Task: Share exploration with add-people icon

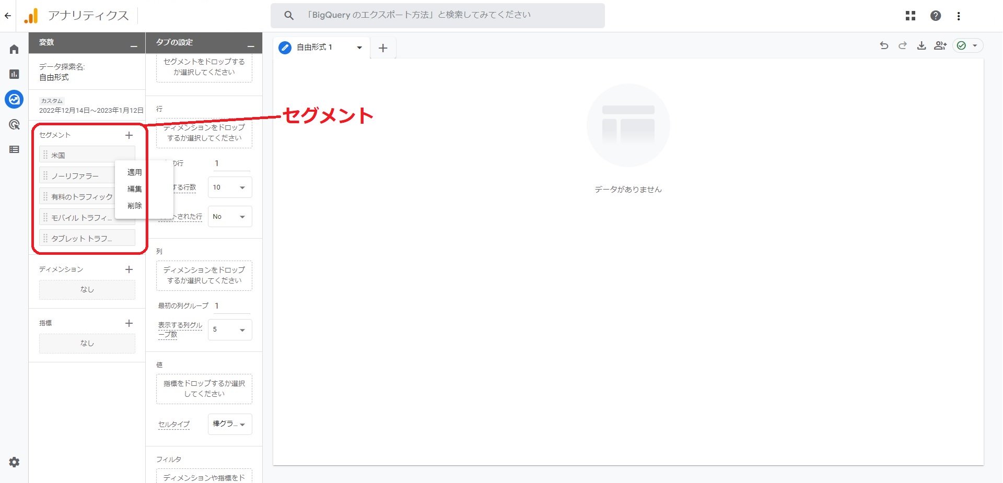Action: click(x=940, y=45)
